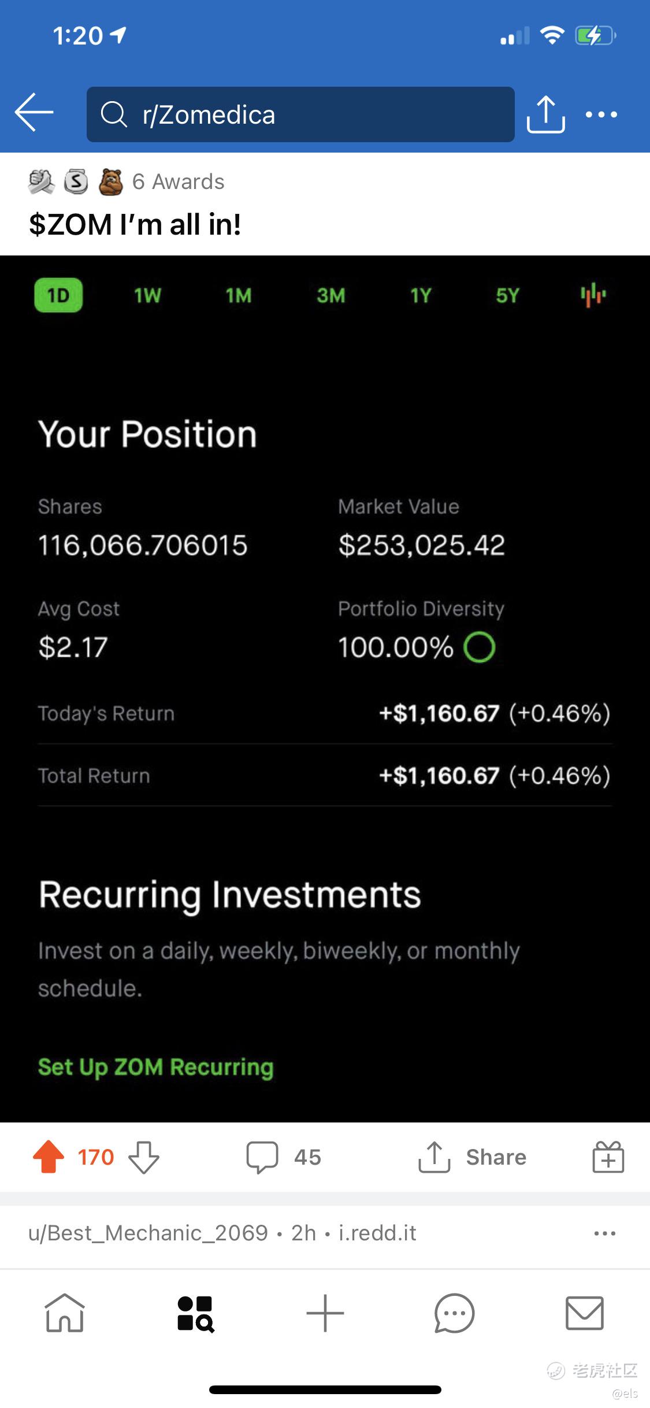
Task: Open post options three-dot menu
Action: point(604,1233)
